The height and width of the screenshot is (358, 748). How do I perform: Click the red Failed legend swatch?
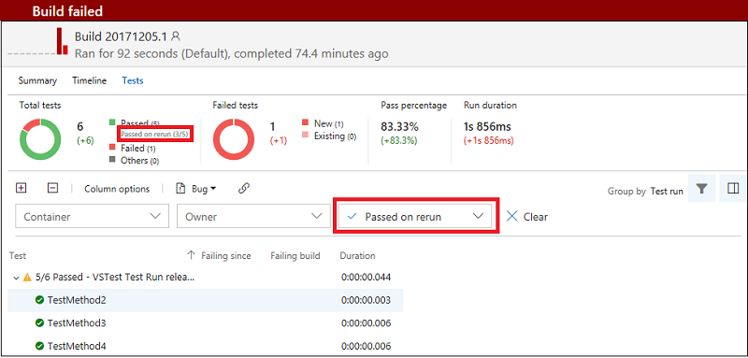coord(113,148)
